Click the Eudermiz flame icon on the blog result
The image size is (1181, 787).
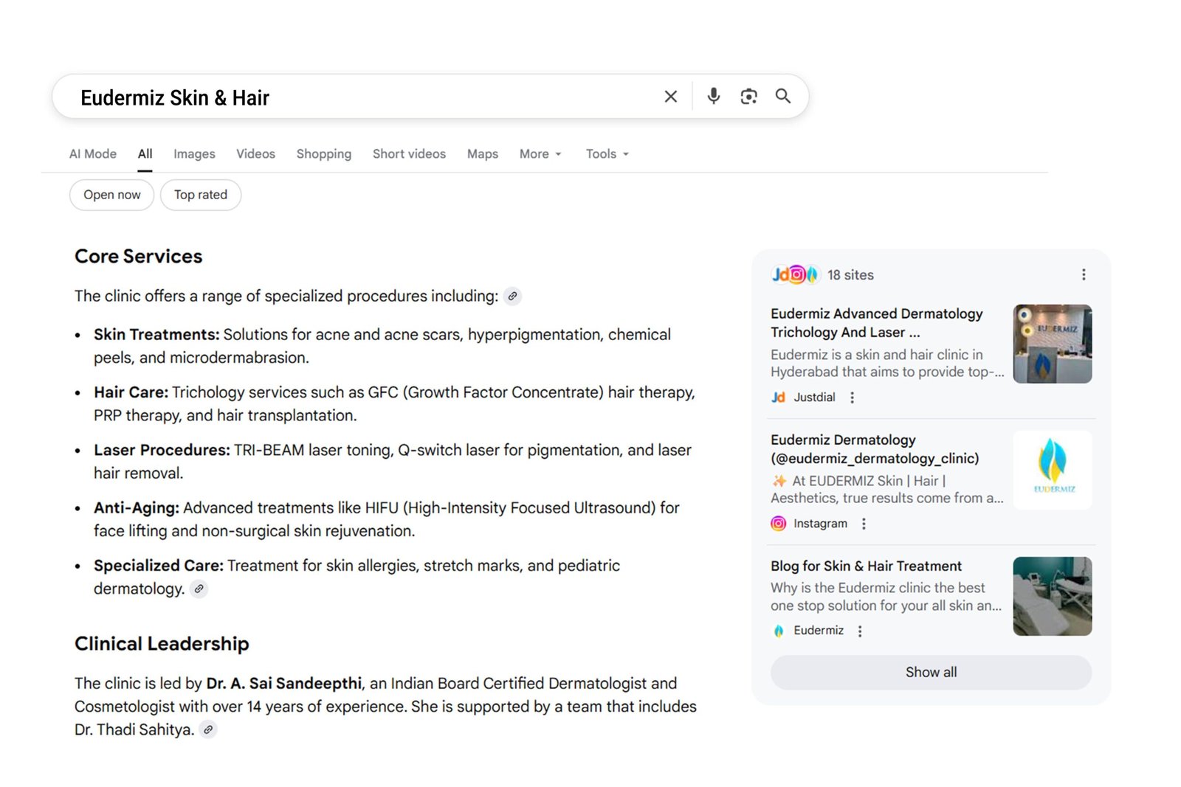778,631
